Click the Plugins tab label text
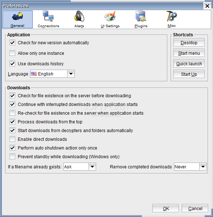213x217 pixels. coord(141,26)
